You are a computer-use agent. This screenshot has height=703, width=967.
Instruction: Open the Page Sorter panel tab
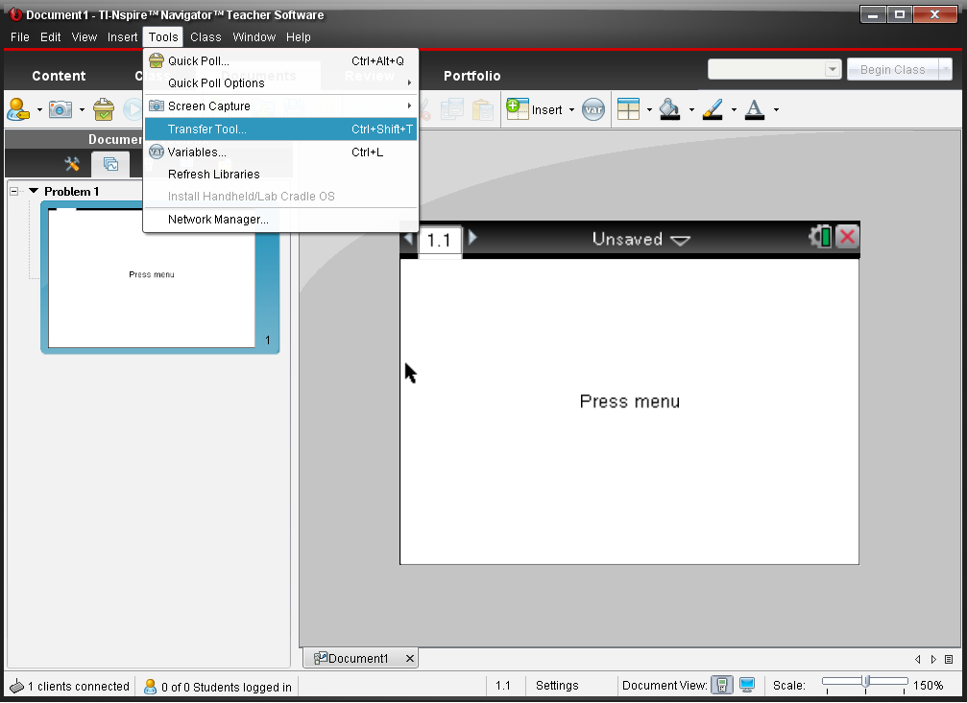(x=110, y=164)
